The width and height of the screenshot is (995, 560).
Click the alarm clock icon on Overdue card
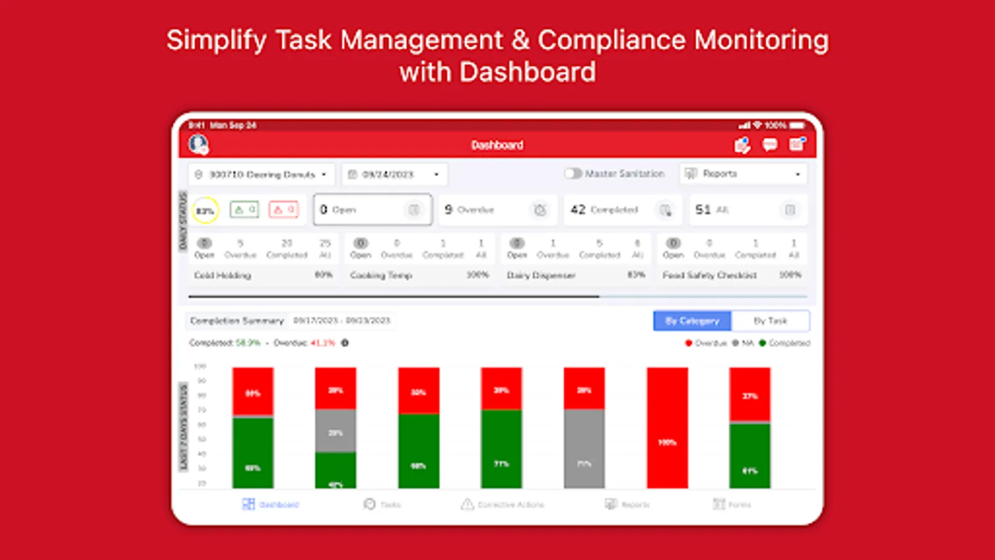coord(540,210)
